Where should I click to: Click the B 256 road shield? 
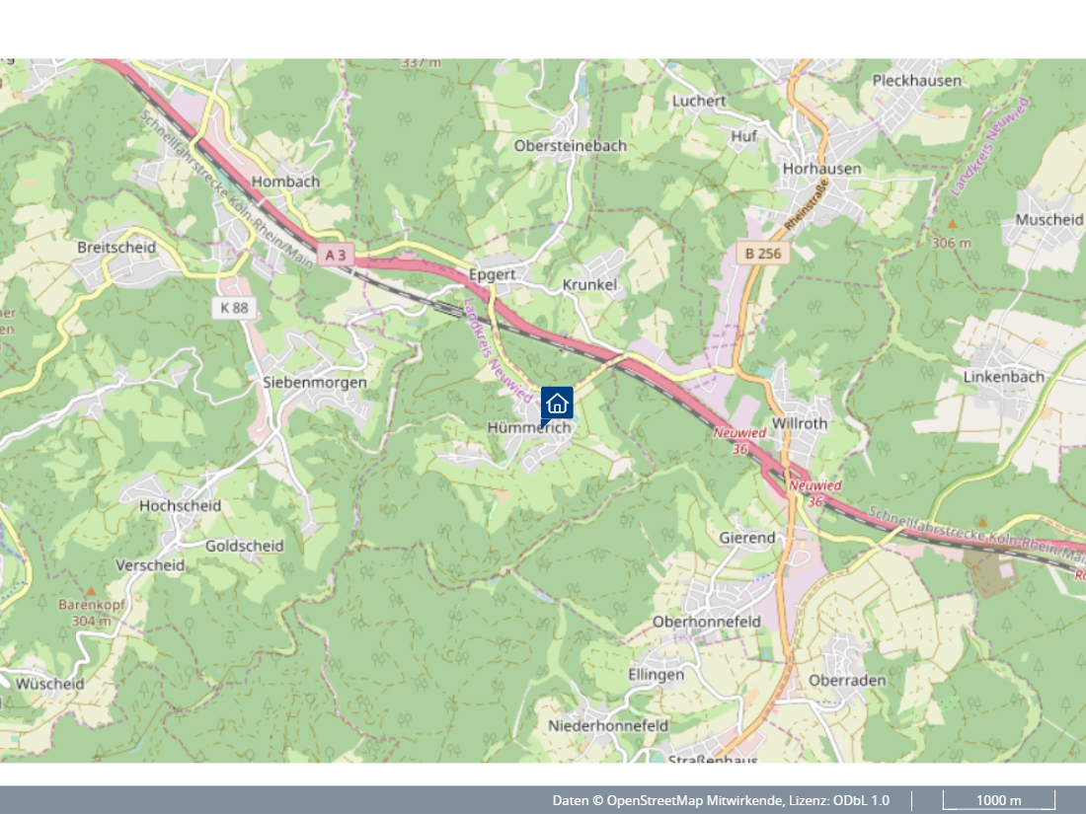click(763, 254)
